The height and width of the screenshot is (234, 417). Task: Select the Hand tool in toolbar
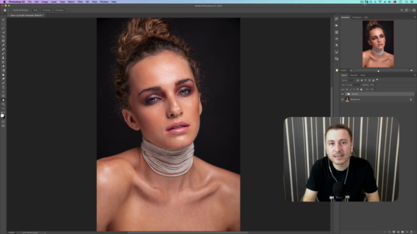click(3, 100)
